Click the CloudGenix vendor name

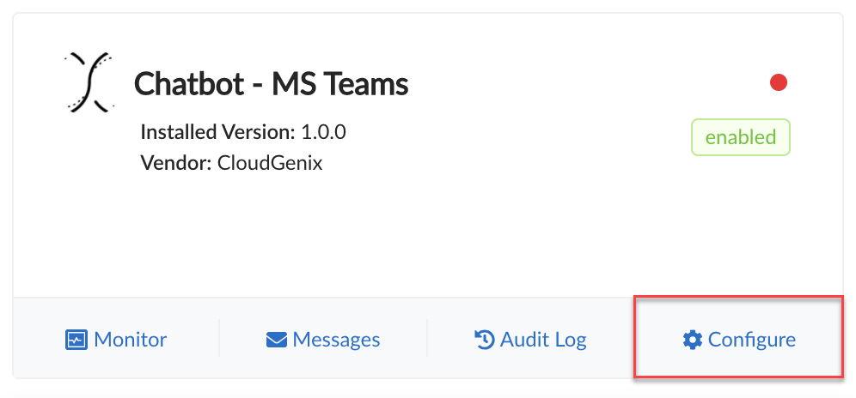tap(270, 162)
